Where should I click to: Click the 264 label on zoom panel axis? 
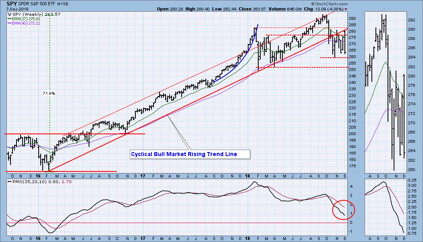point(411,151)
